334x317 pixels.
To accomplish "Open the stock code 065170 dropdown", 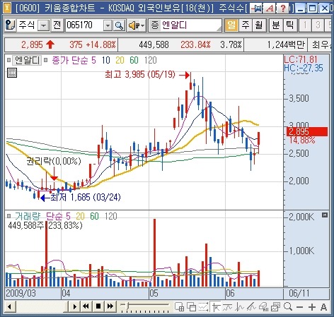I will tap(108, 25).
